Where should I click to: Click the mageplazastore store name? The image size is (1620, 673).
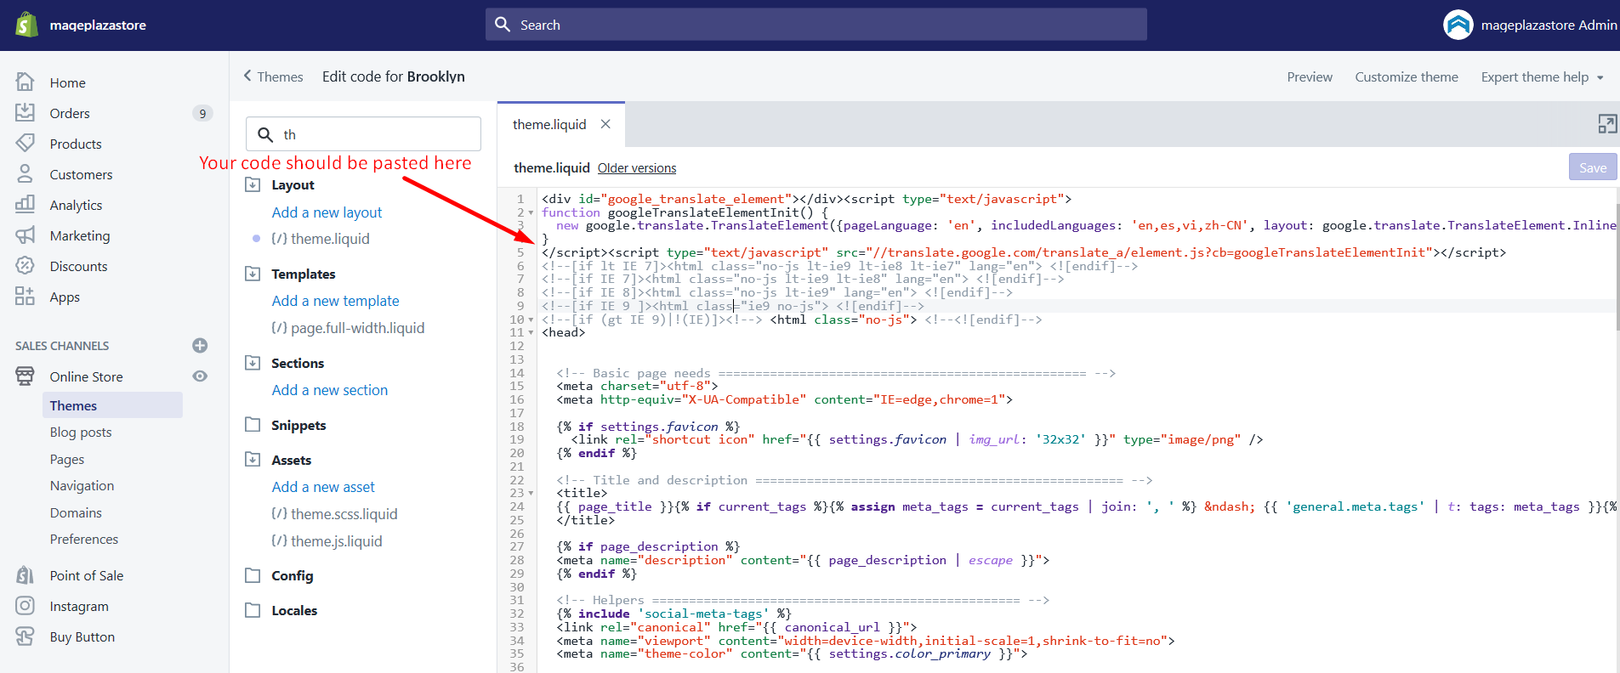coord(98,25)
